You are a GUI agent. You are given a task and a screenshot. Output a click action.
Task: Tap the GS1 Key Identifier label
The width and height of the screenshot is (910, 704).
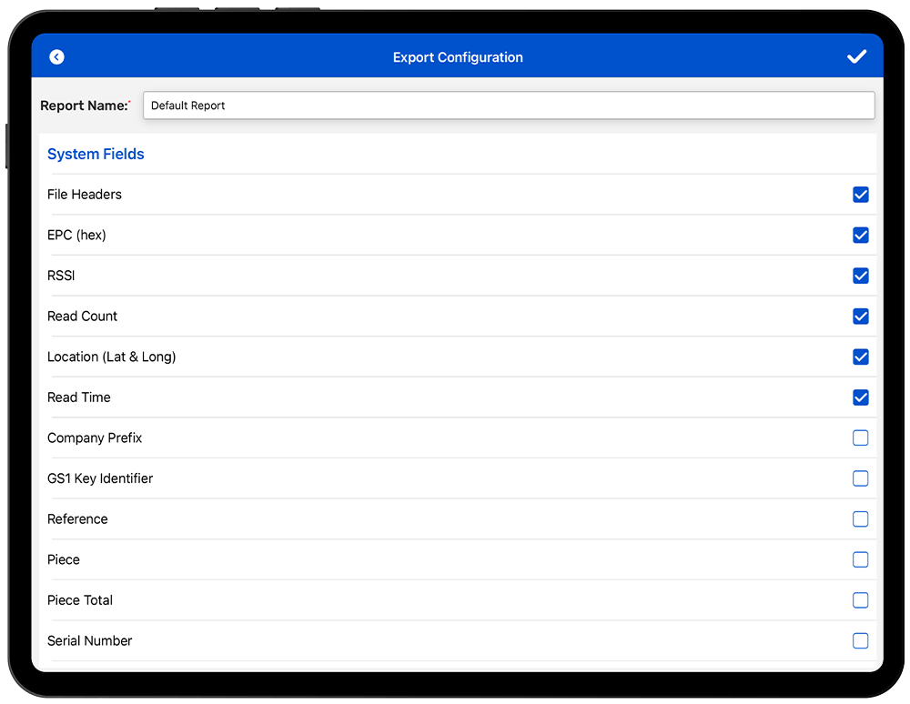tap(100, 478)
